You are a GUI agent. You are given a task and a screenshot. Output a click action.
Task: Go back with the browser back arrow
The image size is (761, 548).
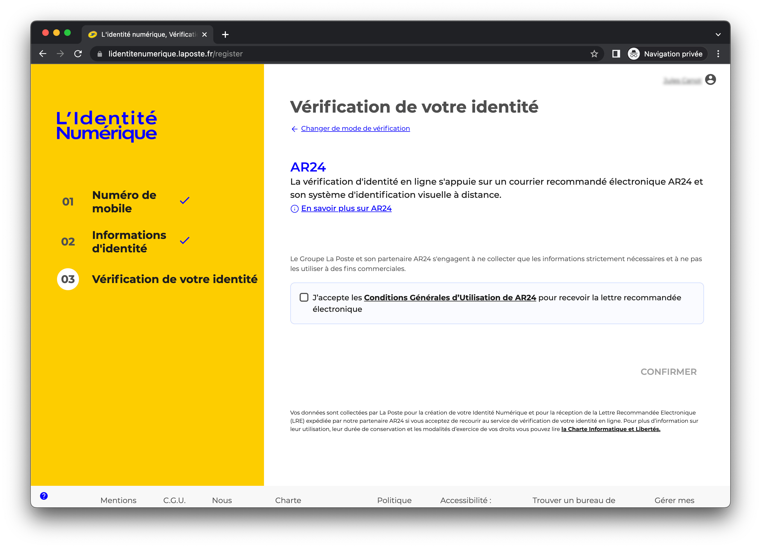[42, 54]
